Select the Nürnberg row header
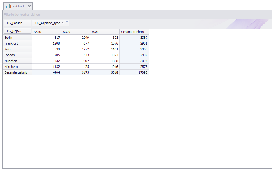Viewport: 276px width, 172px height. (17, 67)
